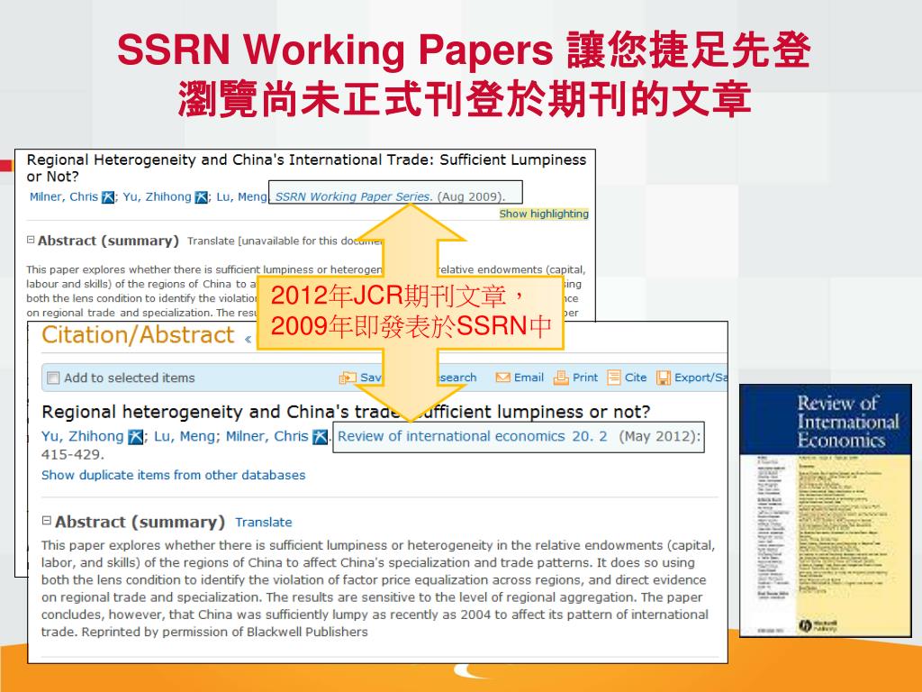Click the Translate link in lower abstract
922x692 pixels.
click(x=264, y=522)
